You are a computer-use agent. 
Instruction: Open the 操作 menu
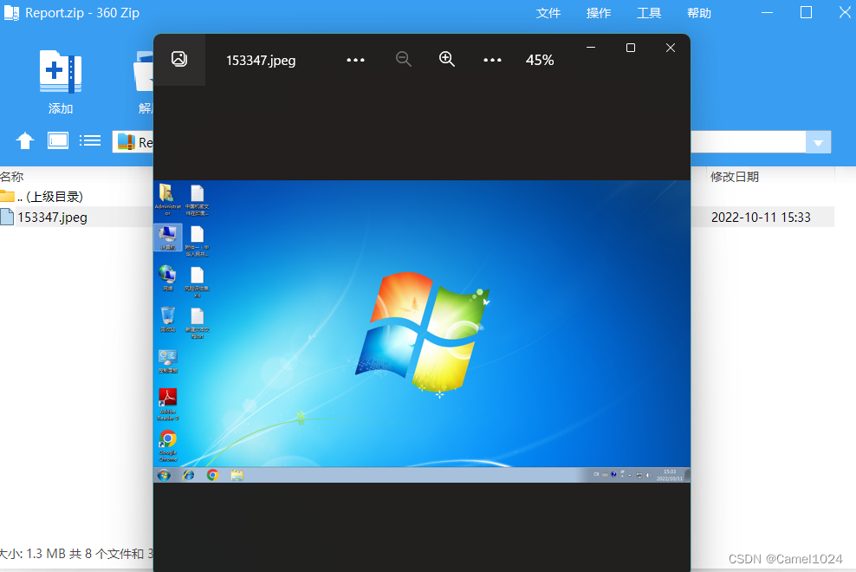599,13
